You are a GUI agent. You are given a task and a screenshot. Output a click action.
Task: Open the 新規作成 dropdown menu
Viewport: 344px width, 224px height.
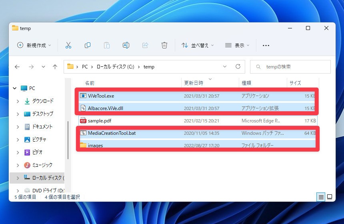pyautogui.click(x=34, y=46)
